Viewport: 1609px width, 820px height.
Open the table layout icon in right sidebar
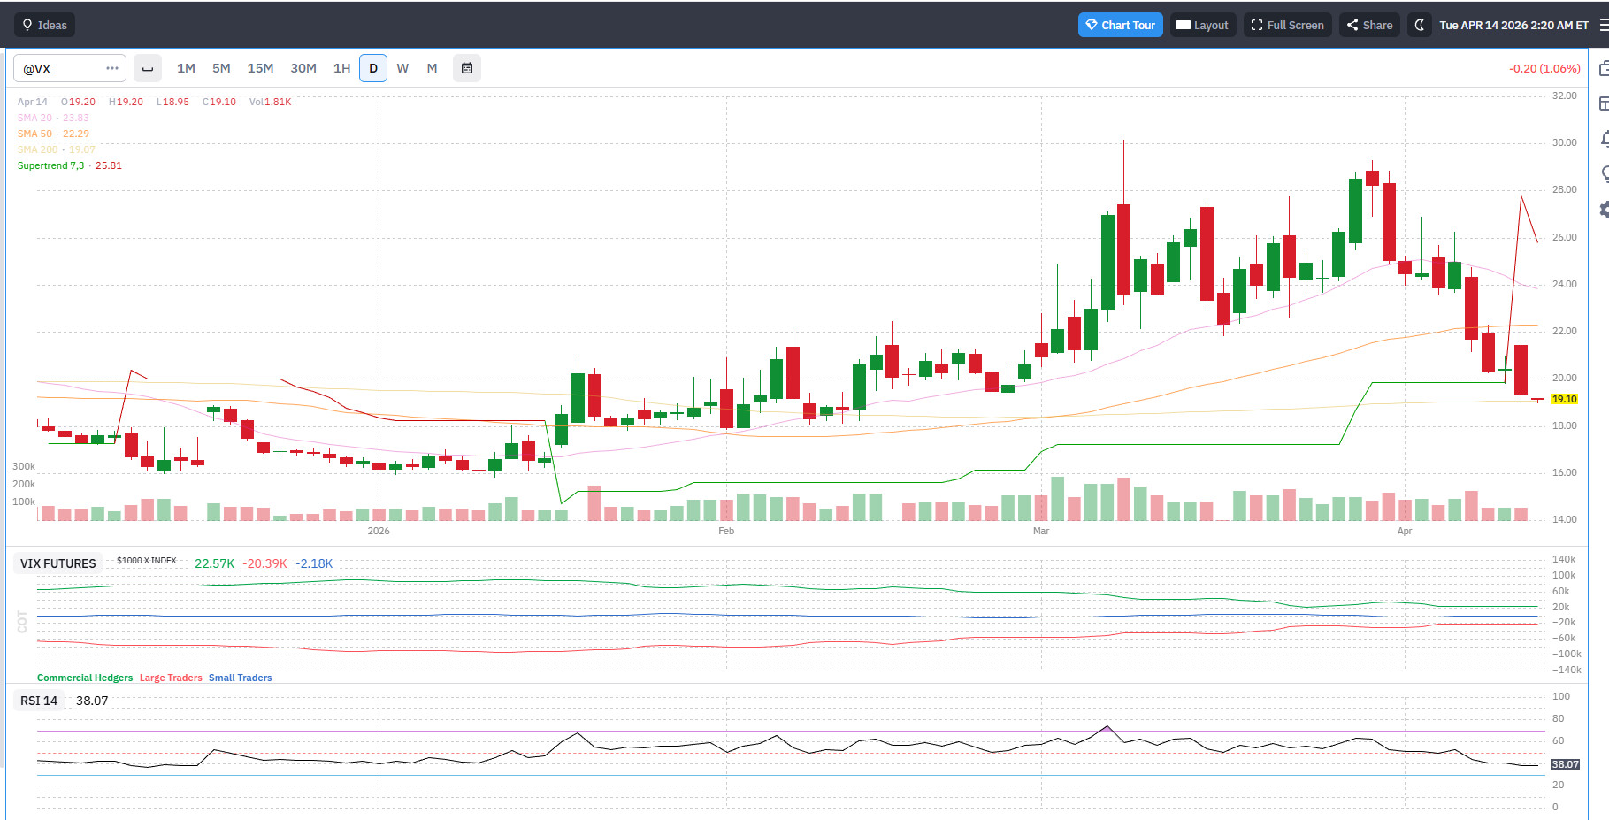1604,103
